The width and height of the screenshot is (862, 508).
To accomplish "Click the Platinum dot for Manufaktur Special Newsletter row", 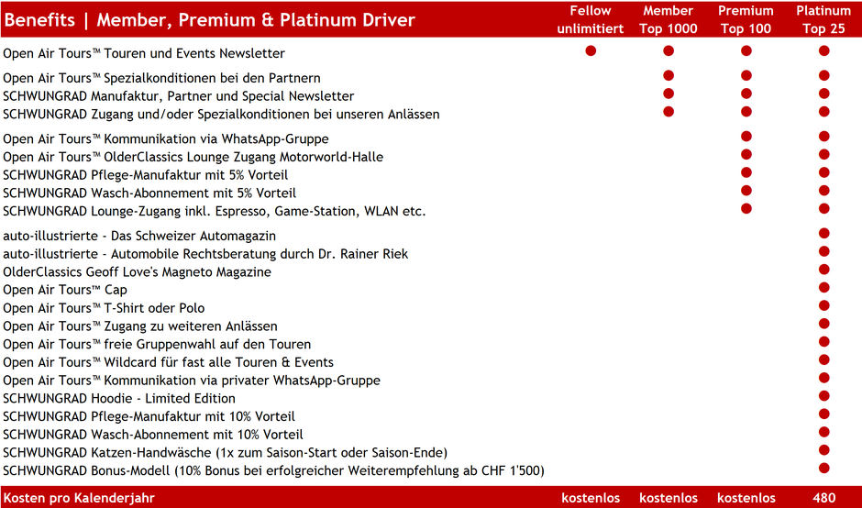I will tap(823, 94).
